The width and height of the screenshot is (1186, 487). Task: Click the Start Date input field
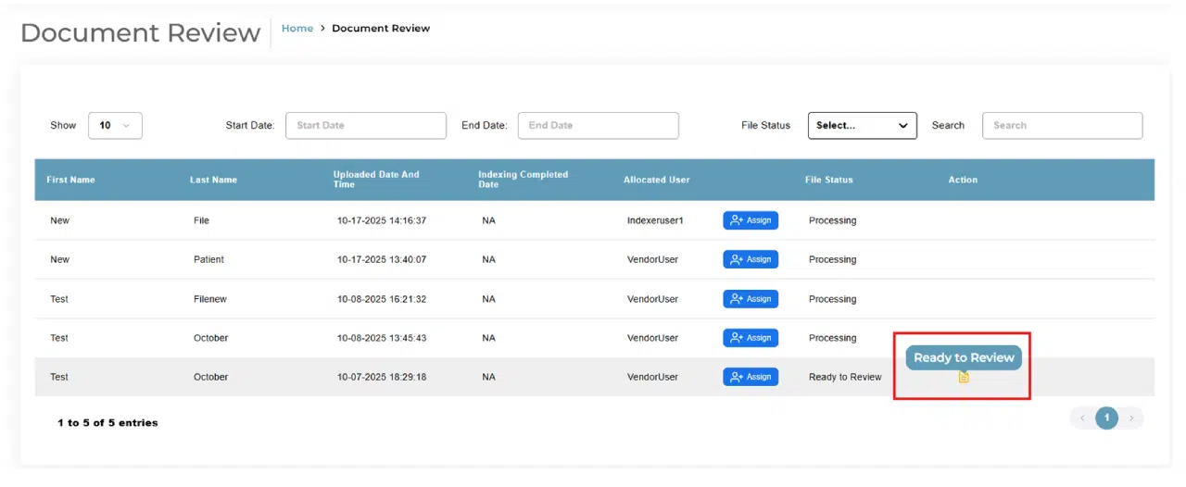(365, 126)
